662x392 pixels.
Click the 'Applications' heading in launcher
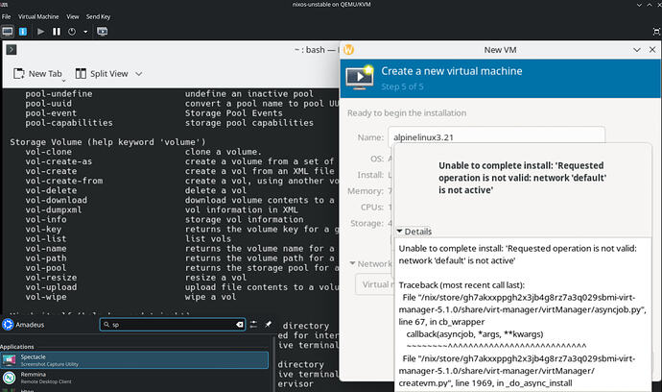click(17, 346)
